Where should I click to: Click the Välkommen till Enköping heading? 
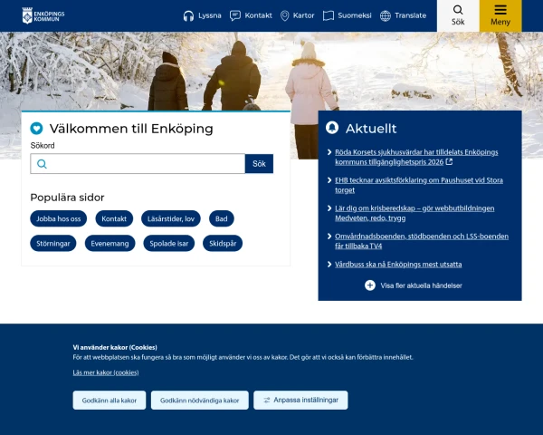[131, 129]
